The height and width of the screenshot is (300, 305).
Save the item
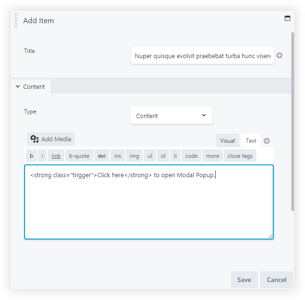244,280
